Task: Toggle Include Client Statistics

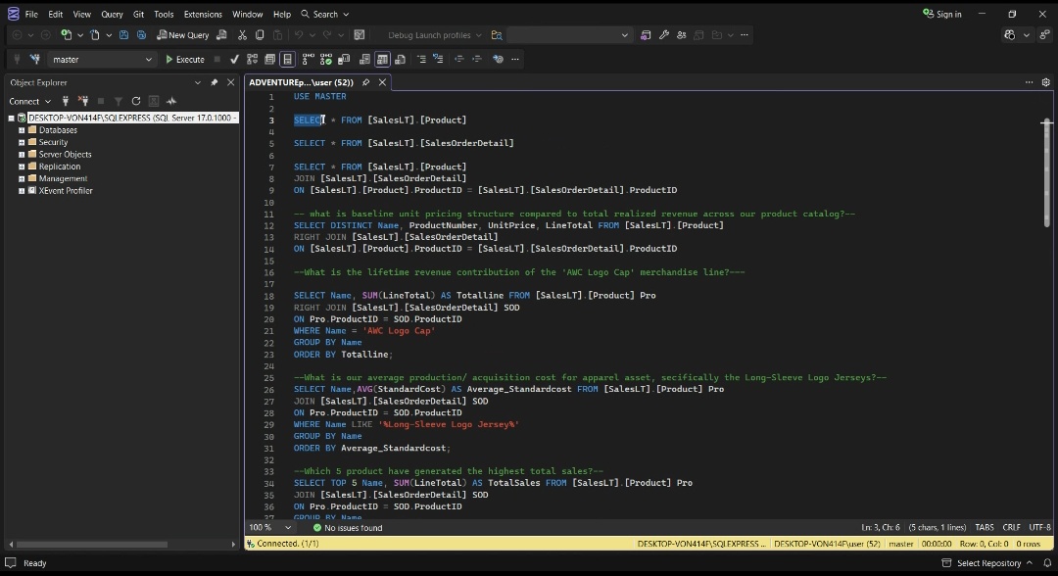Action: pos(344,60)
